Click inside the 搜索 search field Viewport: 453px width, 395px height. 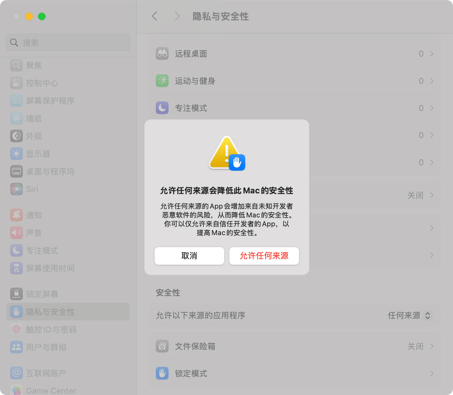(68, 42)
